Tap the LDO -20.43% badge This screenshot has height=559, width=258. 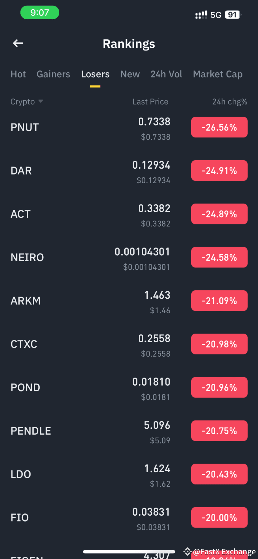tap(219, 474)
